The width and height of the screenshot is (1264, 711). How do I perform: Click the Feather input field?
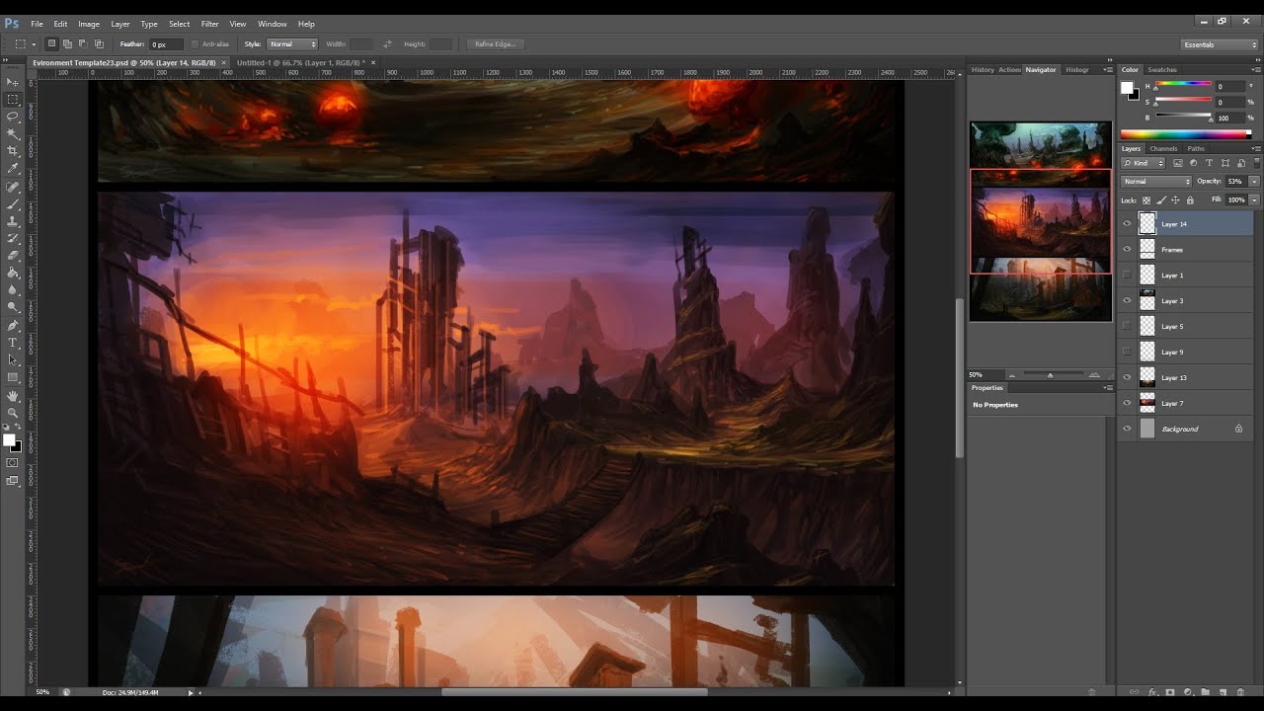(166, 44)
